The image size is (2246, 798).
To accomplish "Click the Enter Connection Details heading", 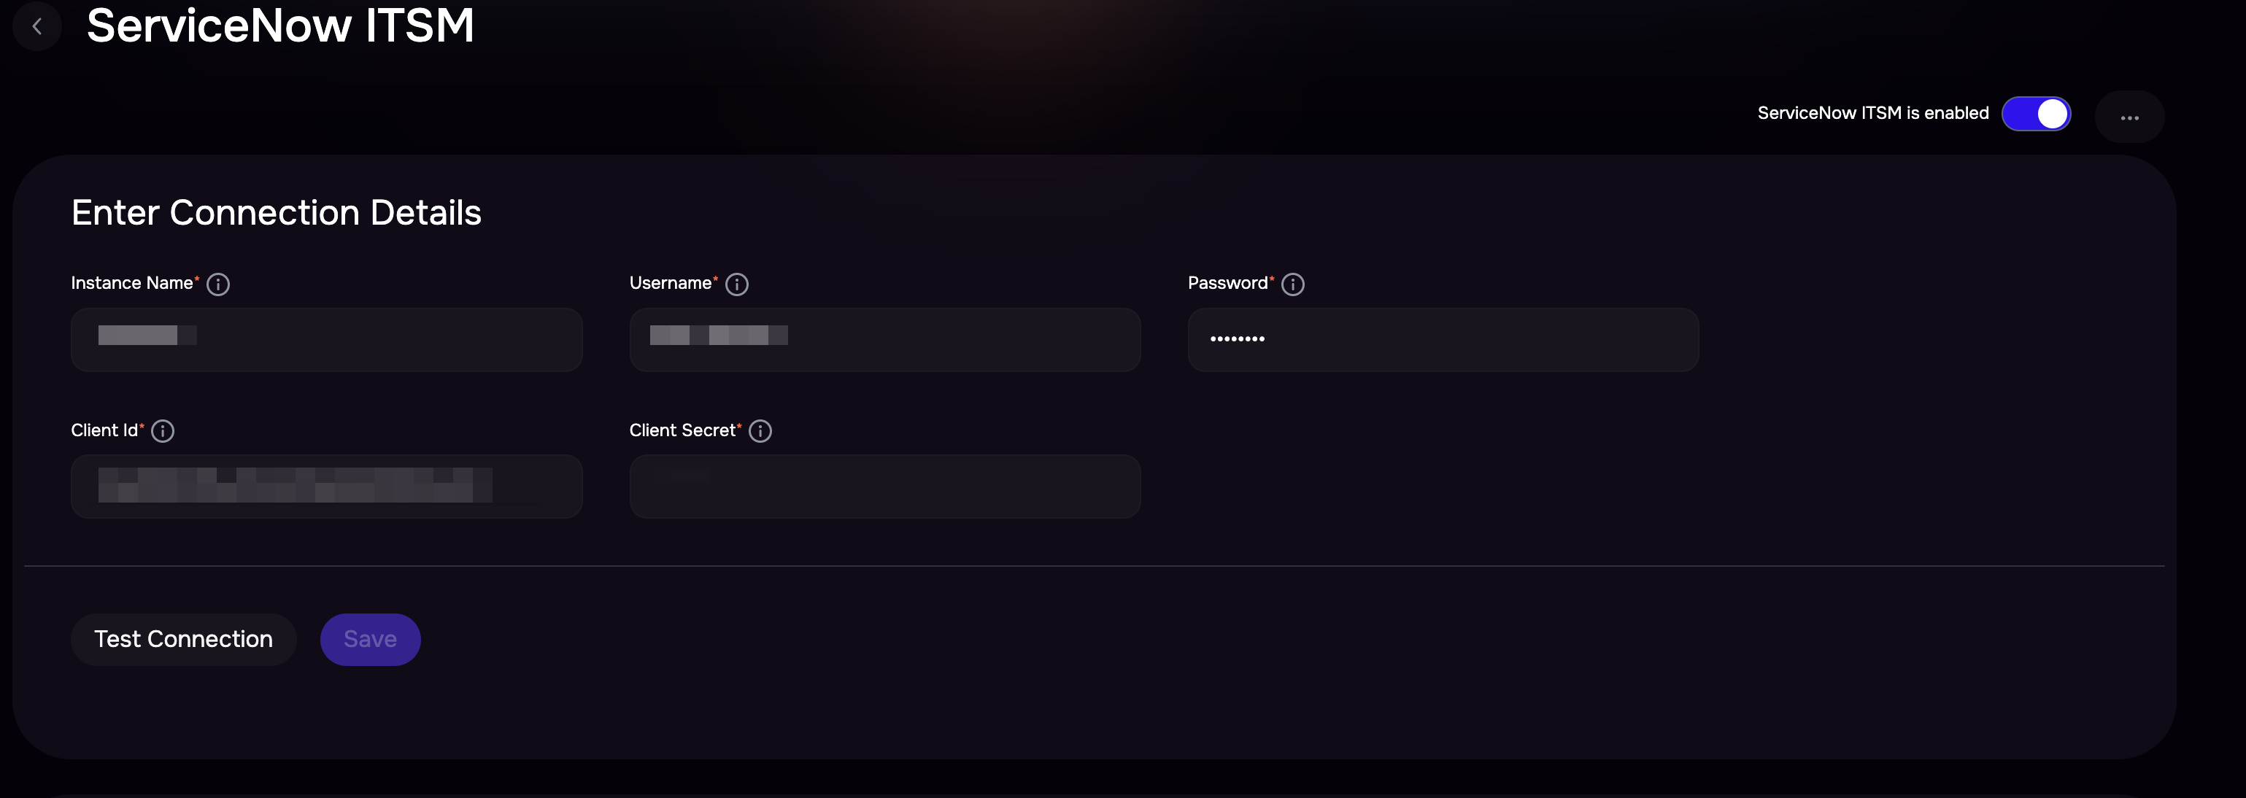I will tap(277, 214).
